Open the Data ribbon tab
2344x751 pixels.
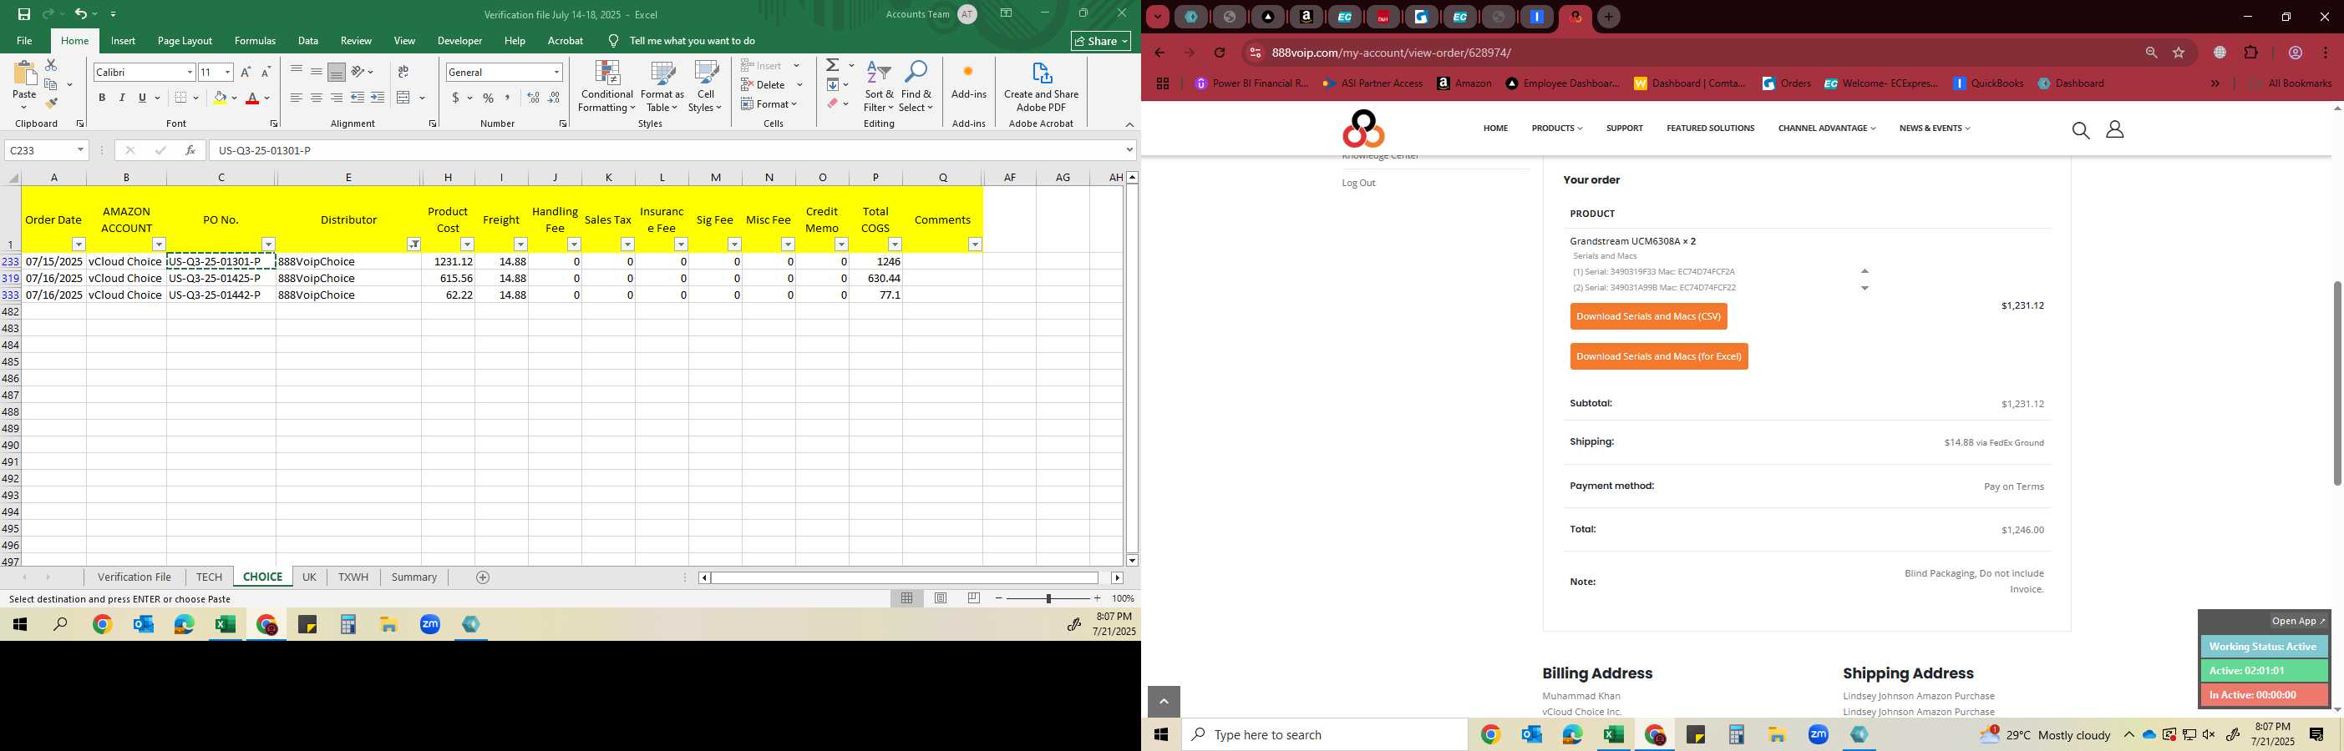[x=308, y=41]
